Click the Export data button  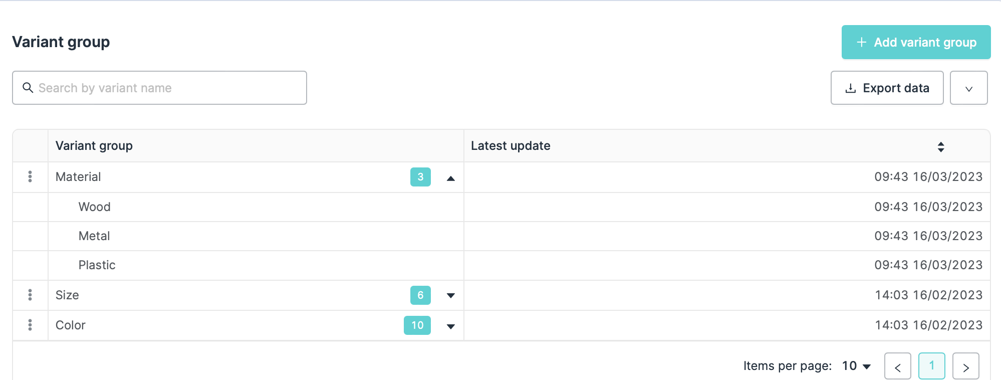tap(887, 88)
